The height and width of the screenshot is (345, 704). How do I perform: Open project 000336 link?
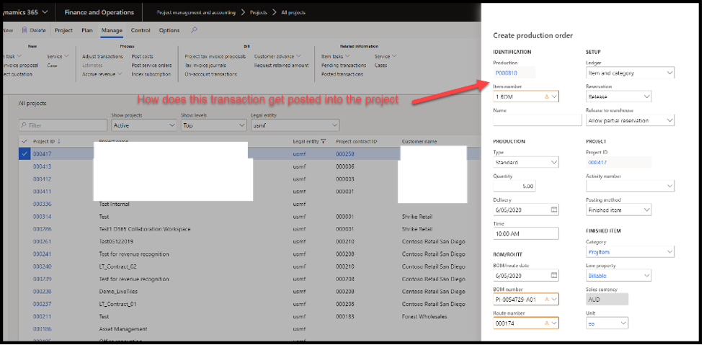click(43, 204)
